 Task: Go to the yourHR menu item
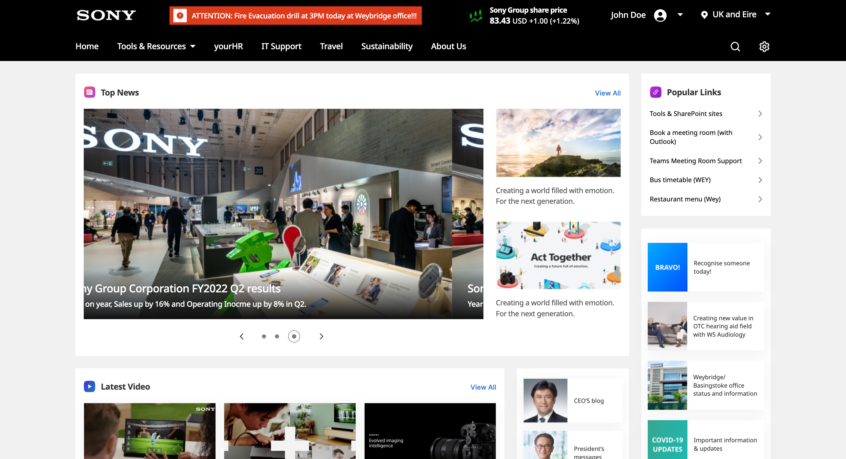(228, 46)
